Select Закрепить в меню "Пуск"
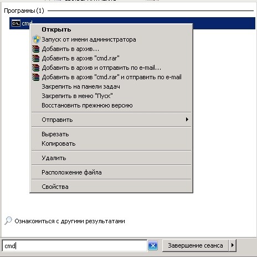The height and width of the screenshot is (257, 257). [111, 96]
